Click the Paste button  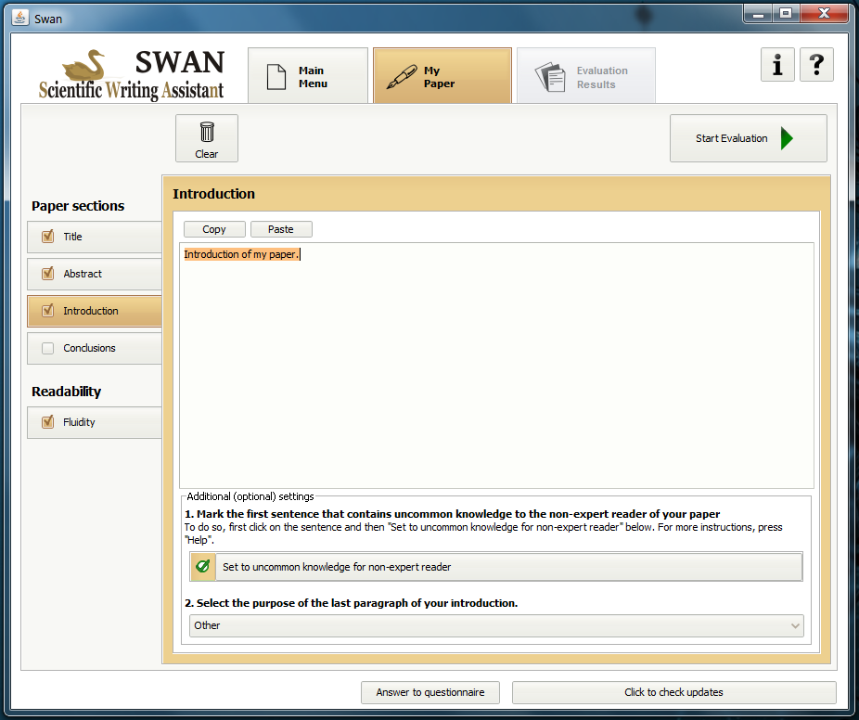click(x=281, y=229)
